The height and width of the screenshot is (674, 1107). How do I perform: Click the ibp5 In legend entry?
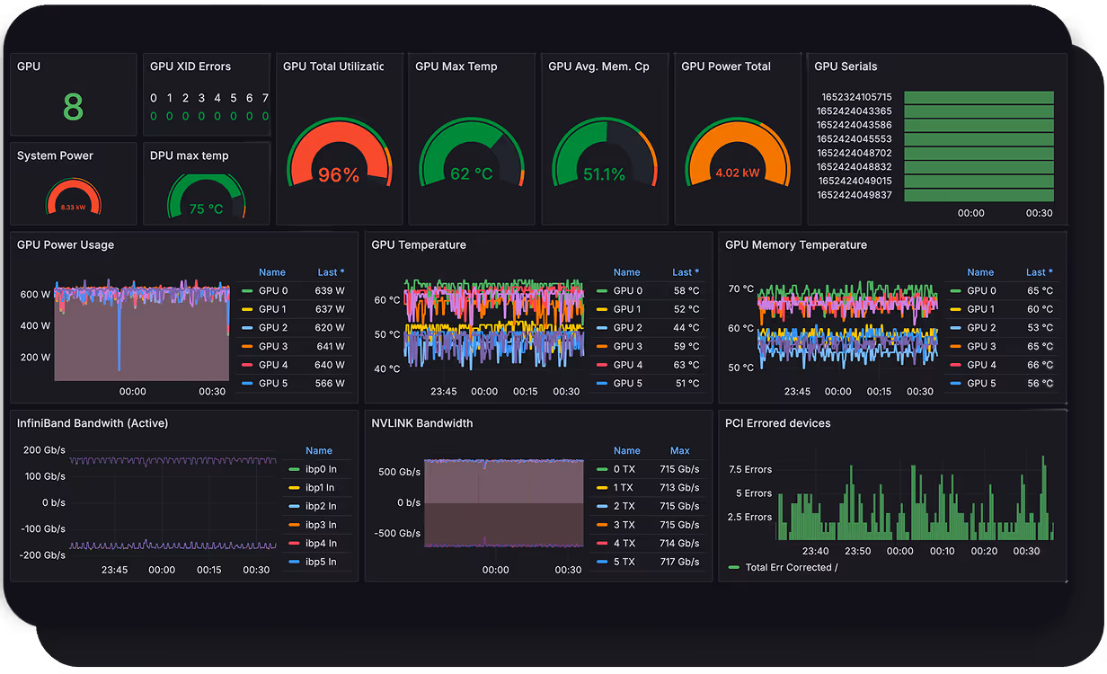click(321, 562)
